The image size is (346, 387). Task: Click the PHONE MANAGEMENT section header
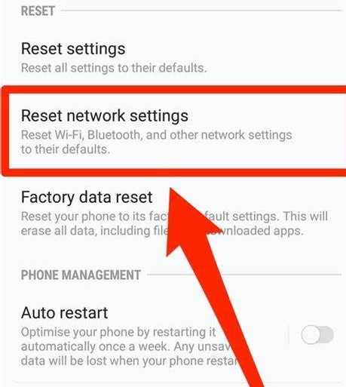click(x=81, y=275)
